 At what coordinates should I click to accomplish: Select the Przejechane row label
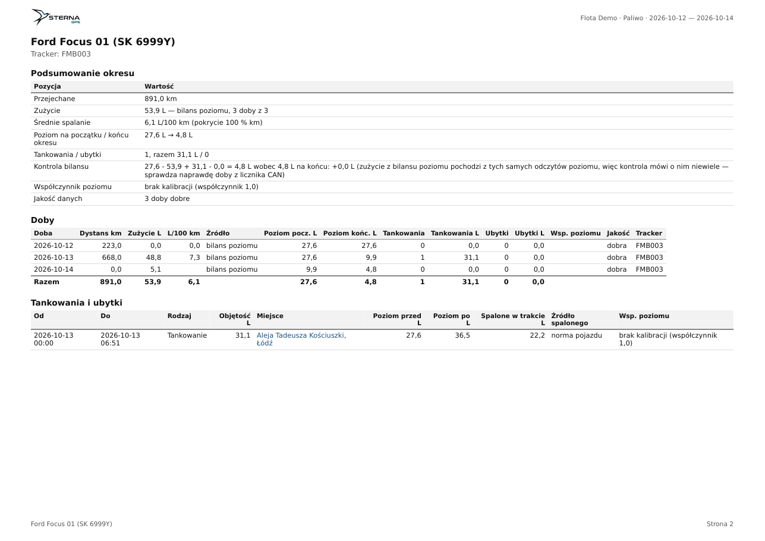tap(55, 99)
